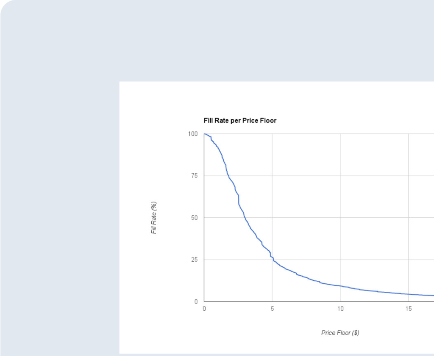
Task: Click the 15 tick label on the Price Floor axis
Action: point(408,309)
